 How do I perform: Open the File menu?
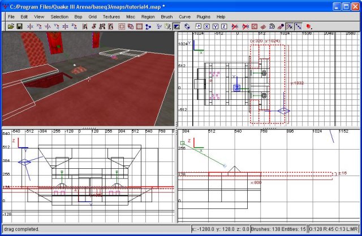pos(11,17)
